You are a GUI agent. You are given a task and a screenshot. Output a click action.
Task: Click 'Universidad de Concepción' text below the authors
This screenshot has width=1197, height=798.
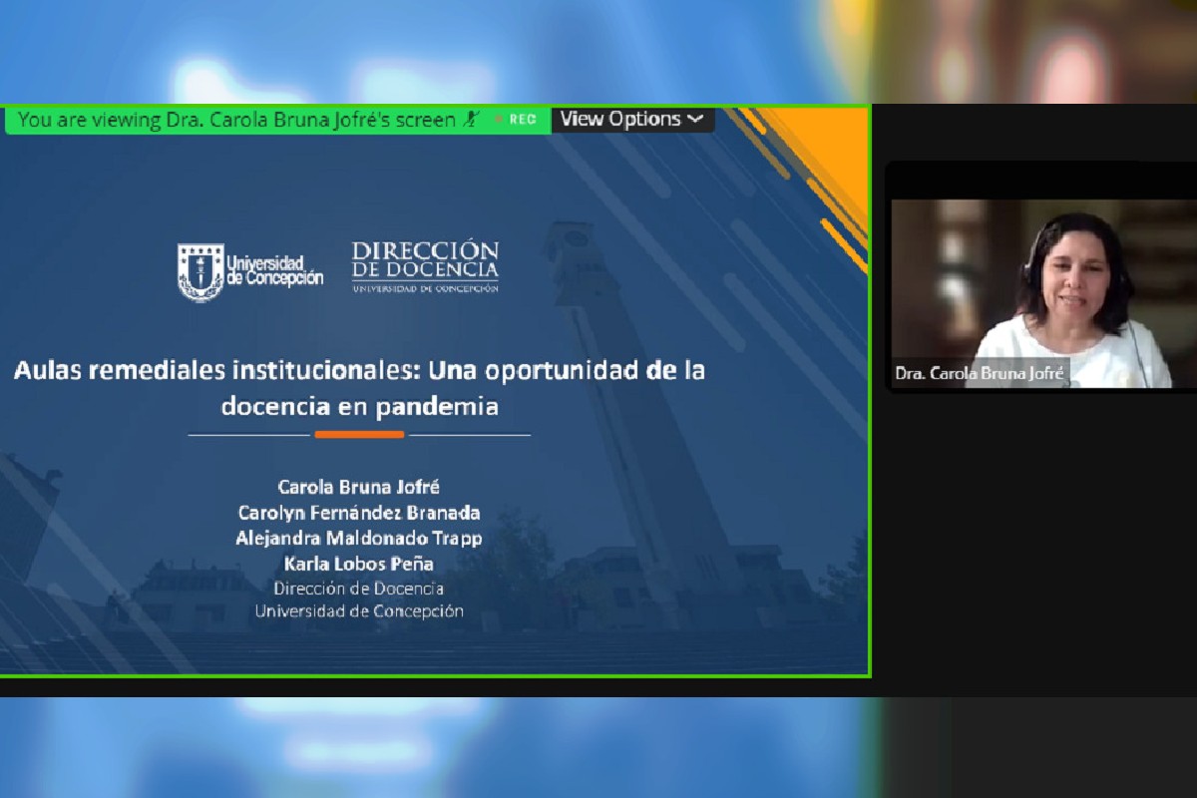click(359, 610)
